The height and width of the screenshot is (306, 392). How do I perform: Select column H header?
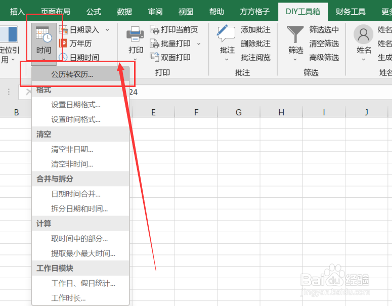point(281,112)
